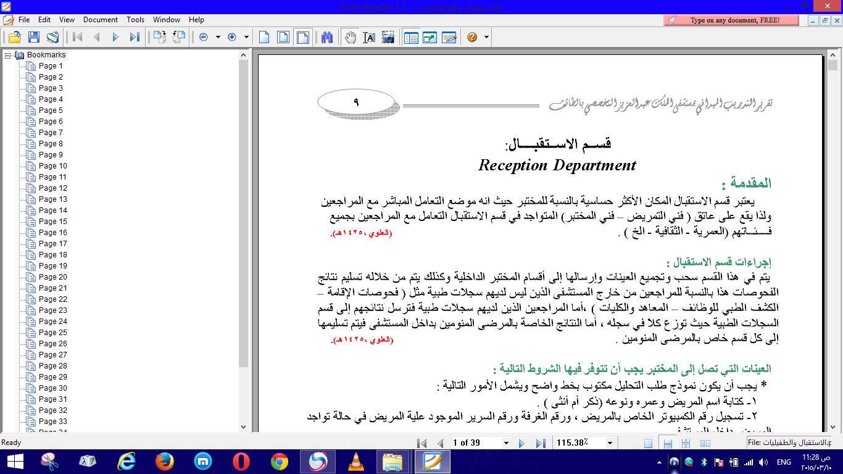This screenshot has height=474, width=843.
Task: Click the volume speaker tray icon
Action: 764,462
